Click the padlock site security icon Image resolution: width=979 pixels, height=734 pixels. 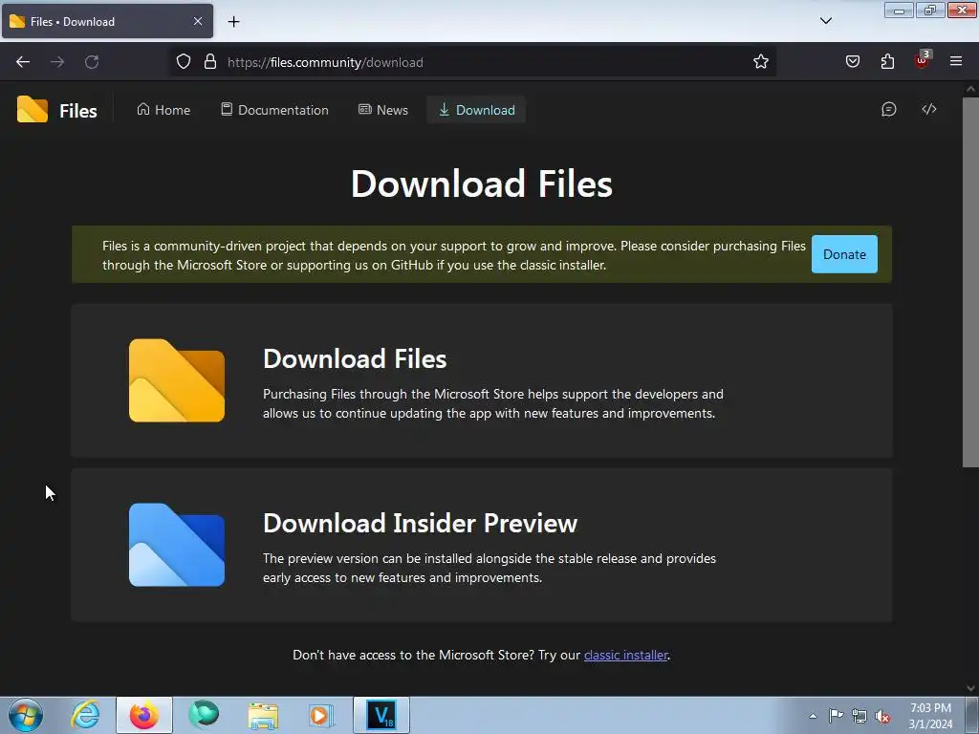(x=210, y=62)
